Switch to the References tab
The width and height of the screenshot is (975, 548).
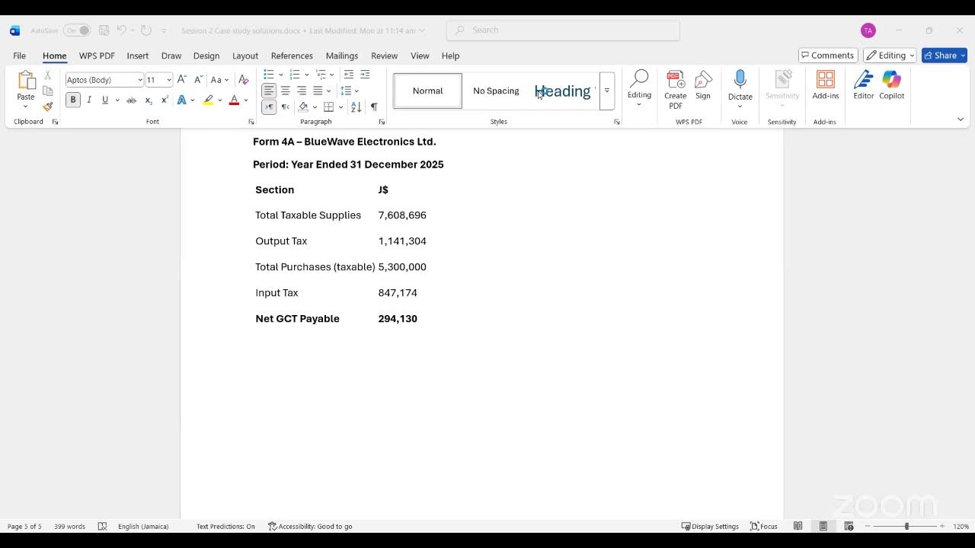[x=292, y=56]
